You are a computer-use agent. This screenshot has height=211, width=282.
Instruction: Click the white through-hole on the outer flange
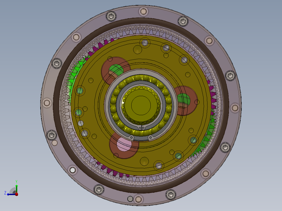tap(73, 170)
